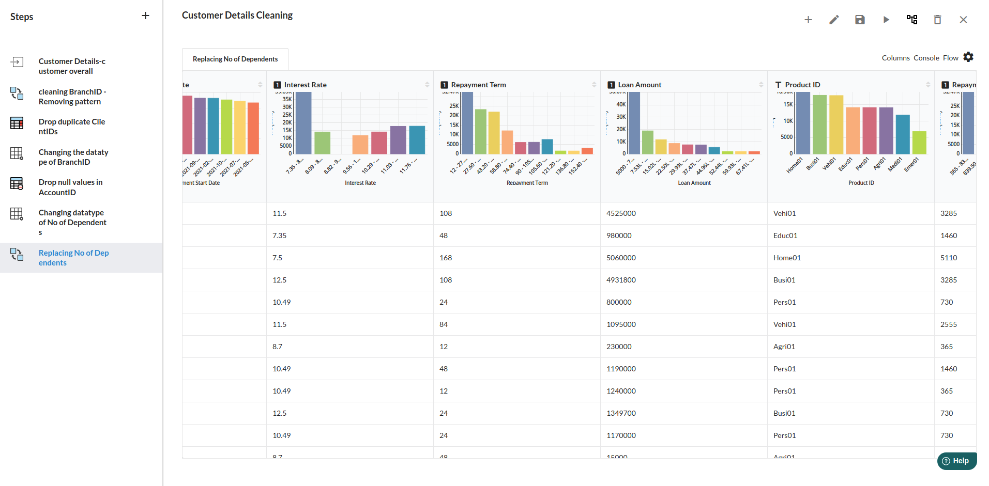Click the Changing datatype of BranchID icon
Screen dimensions: 989x486
pyautogui.click(x=17, y=153)
